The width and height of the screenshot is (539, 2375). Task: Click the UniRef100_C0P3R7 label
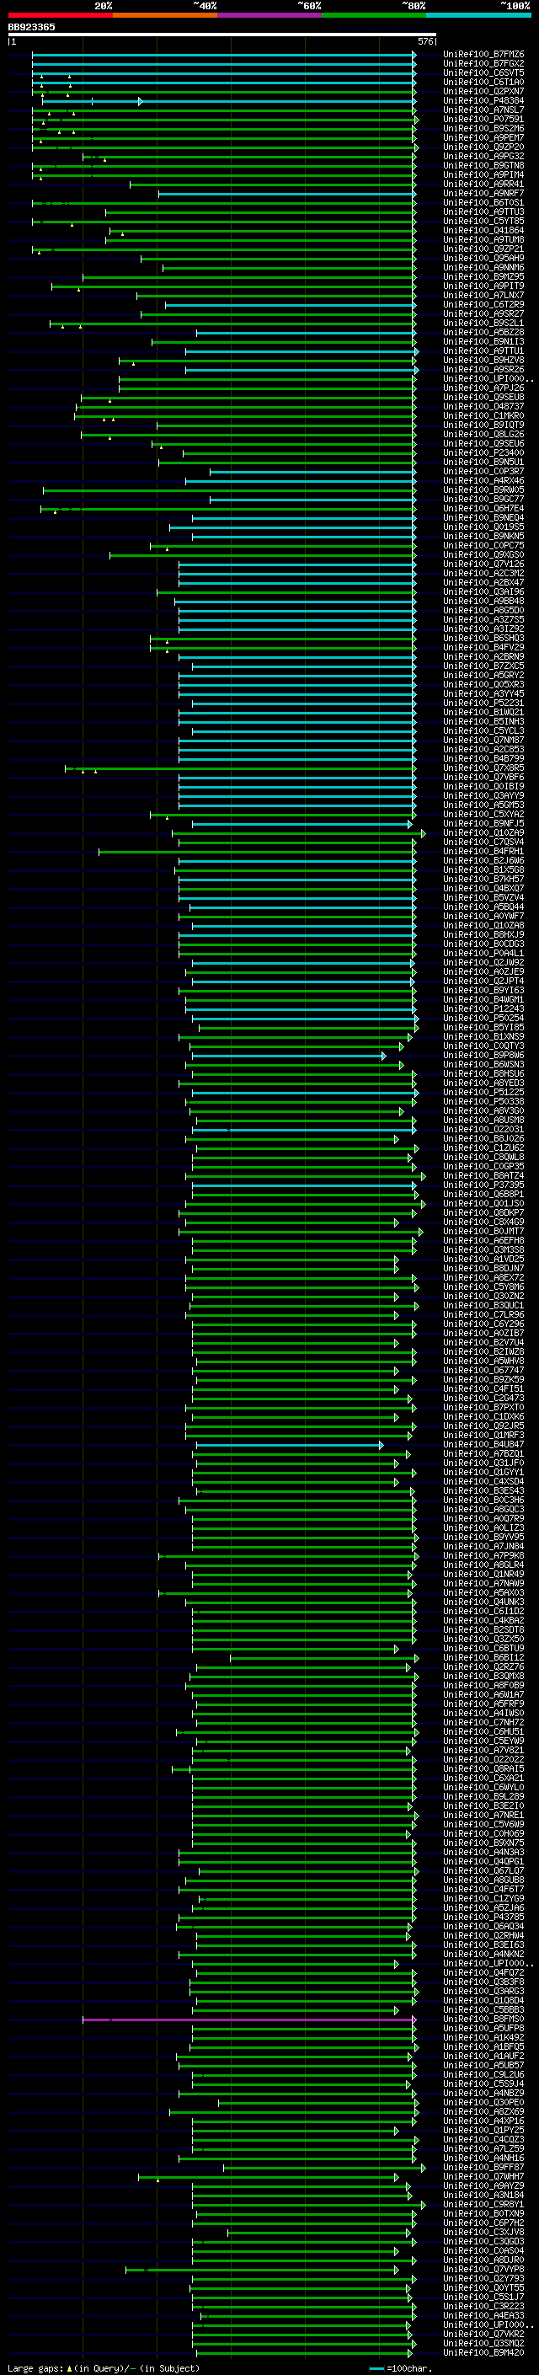[483, 471]
